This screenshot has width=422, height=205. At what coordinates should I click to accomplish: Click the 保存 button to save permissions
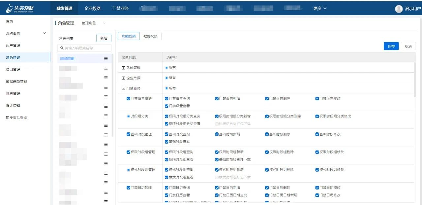tap(391, 46)
